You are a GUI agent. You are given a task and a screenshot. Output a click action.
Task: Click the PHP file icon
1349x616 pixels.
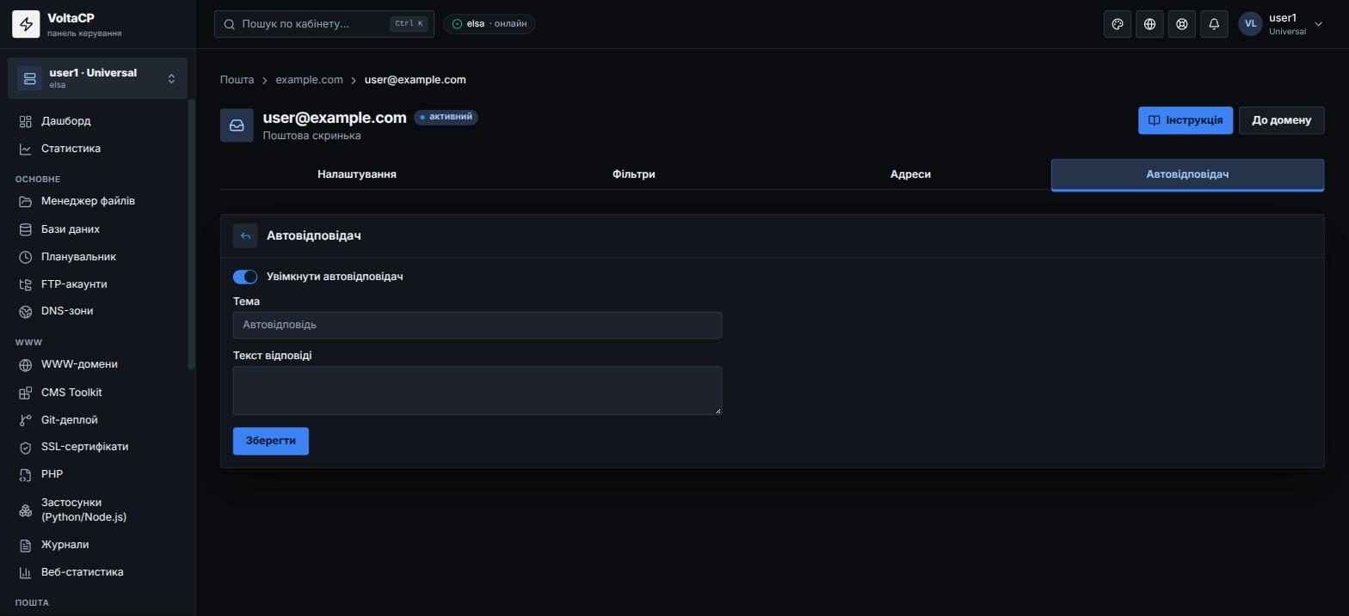26,475
